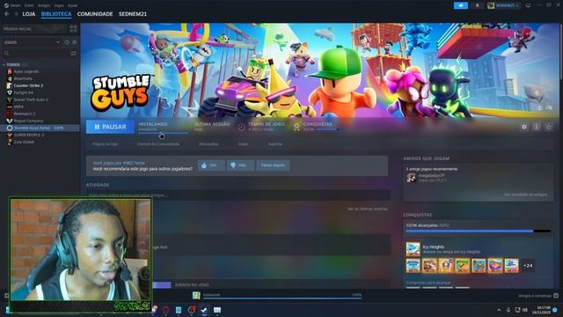Click the recent activity clock filter icon
Image resolution: width=563 pixels, height=317 pixels.
(x=67, y=42)
